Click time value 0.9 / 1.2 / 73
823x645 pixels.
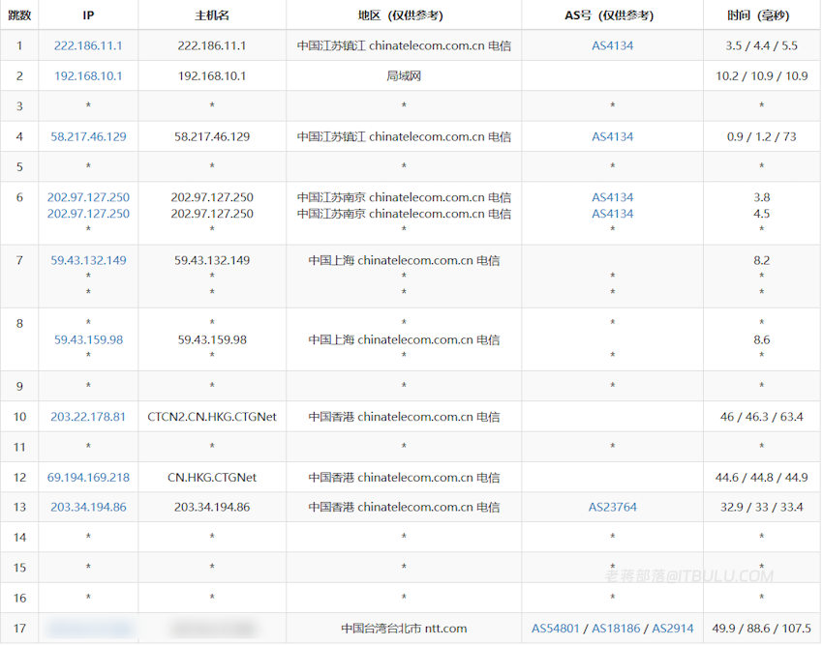point(762,137)
